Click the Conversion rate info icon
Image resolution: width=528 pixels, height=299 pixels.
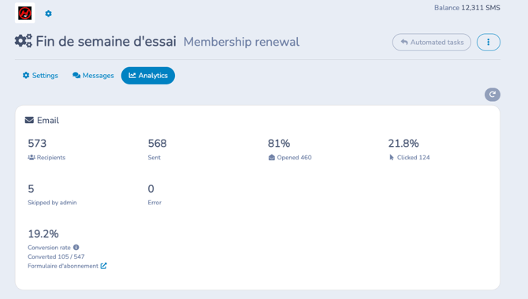(x=76, y=248)
